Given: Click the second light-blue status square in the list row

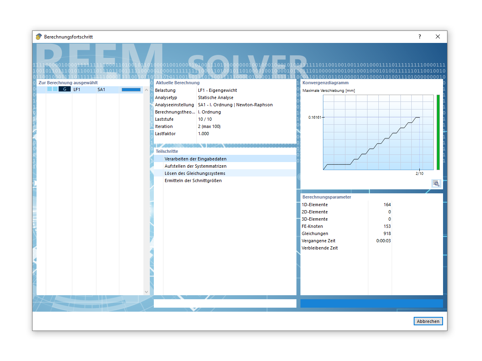Looking at the screenshot, I should coord(55,89).
